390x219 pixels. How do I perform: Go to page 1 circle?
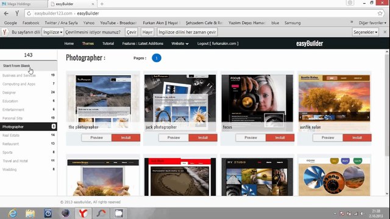157,58
